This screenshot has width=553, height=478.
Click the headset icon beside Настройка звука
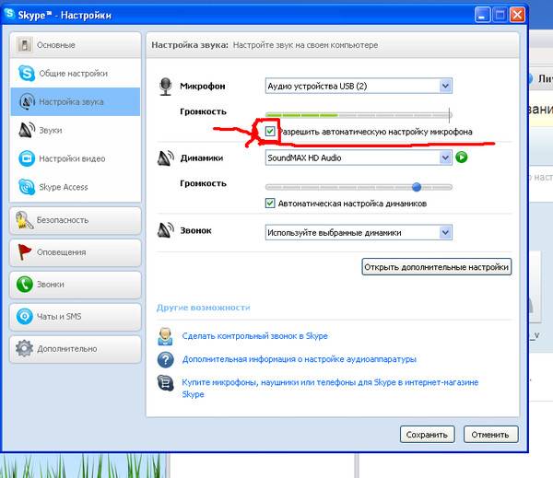tap(27, 101)
